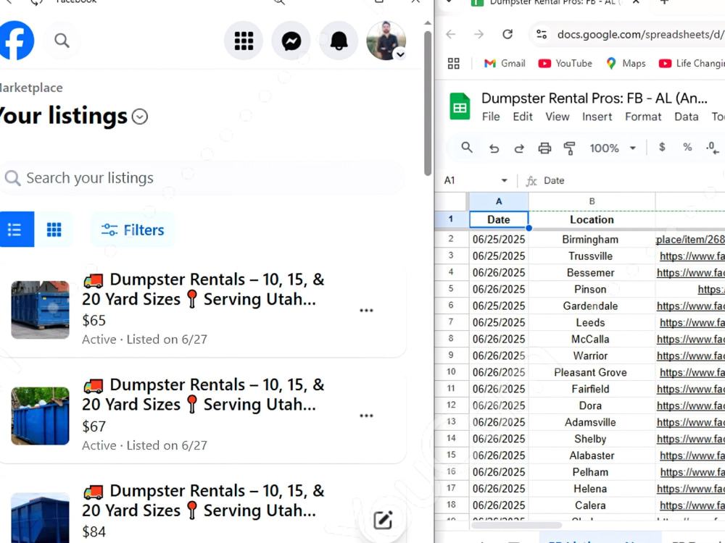Format as currency with dollar icon

tap(662, 147)
